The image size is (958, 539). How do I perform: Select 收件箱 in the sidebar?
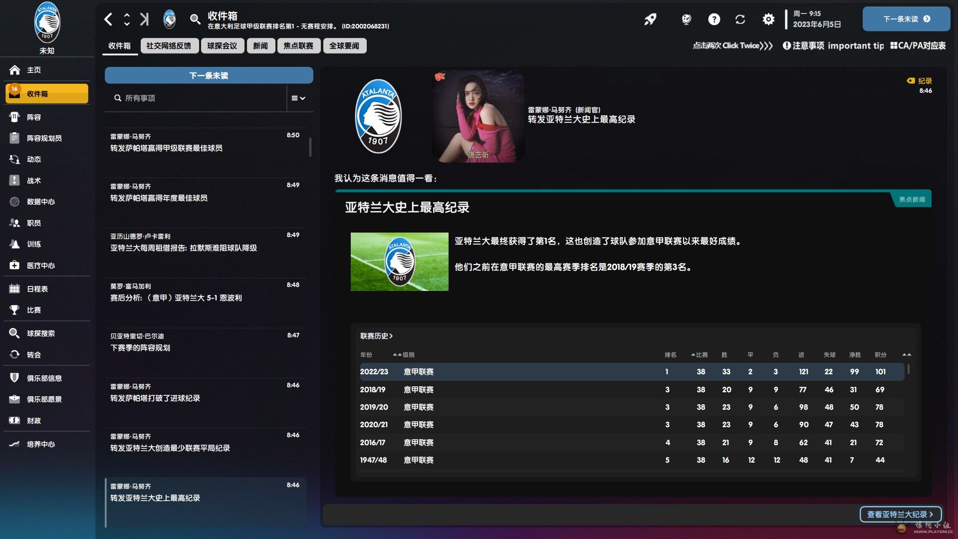click(47, 94)
